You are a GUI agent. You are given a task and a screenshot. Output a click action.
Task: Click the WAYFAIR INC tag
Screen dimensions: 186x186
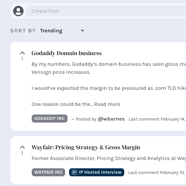[x=48, y=172]
